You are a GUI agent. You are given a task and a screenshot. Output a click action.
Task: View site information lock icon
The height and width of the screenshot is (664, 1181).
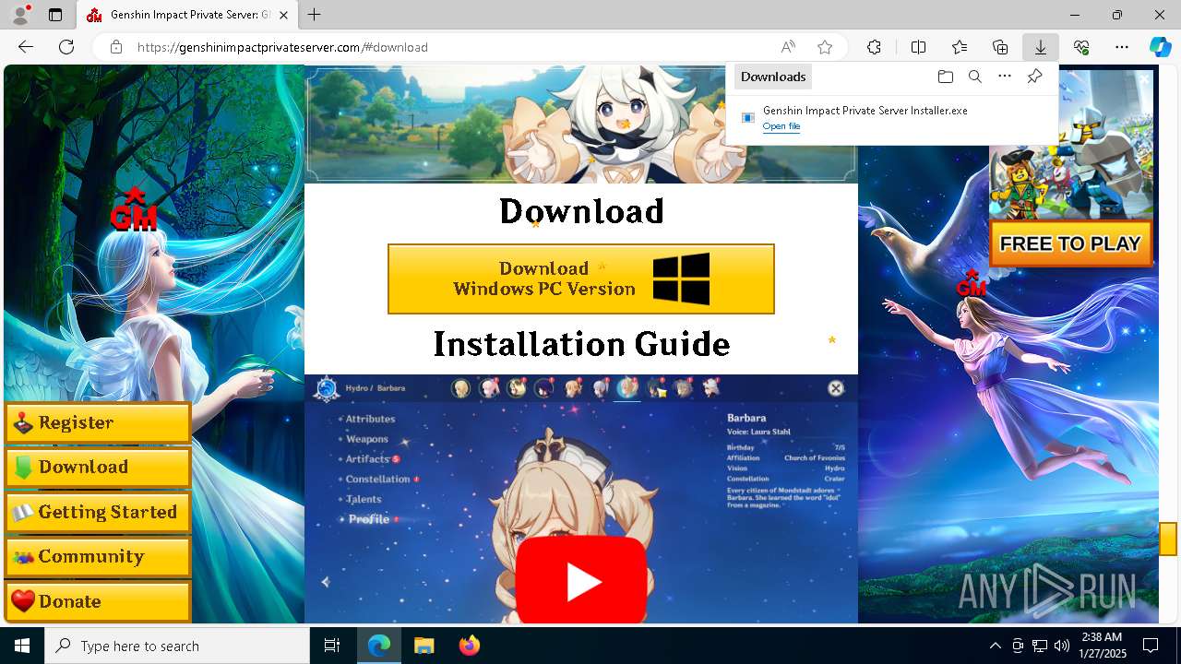point(116,47)
